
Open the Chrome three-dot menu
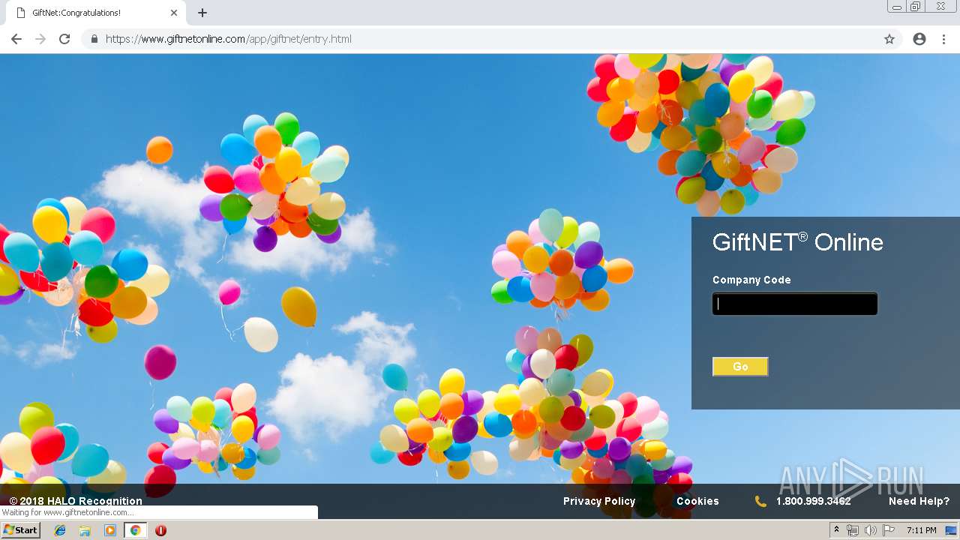(943, 39)
